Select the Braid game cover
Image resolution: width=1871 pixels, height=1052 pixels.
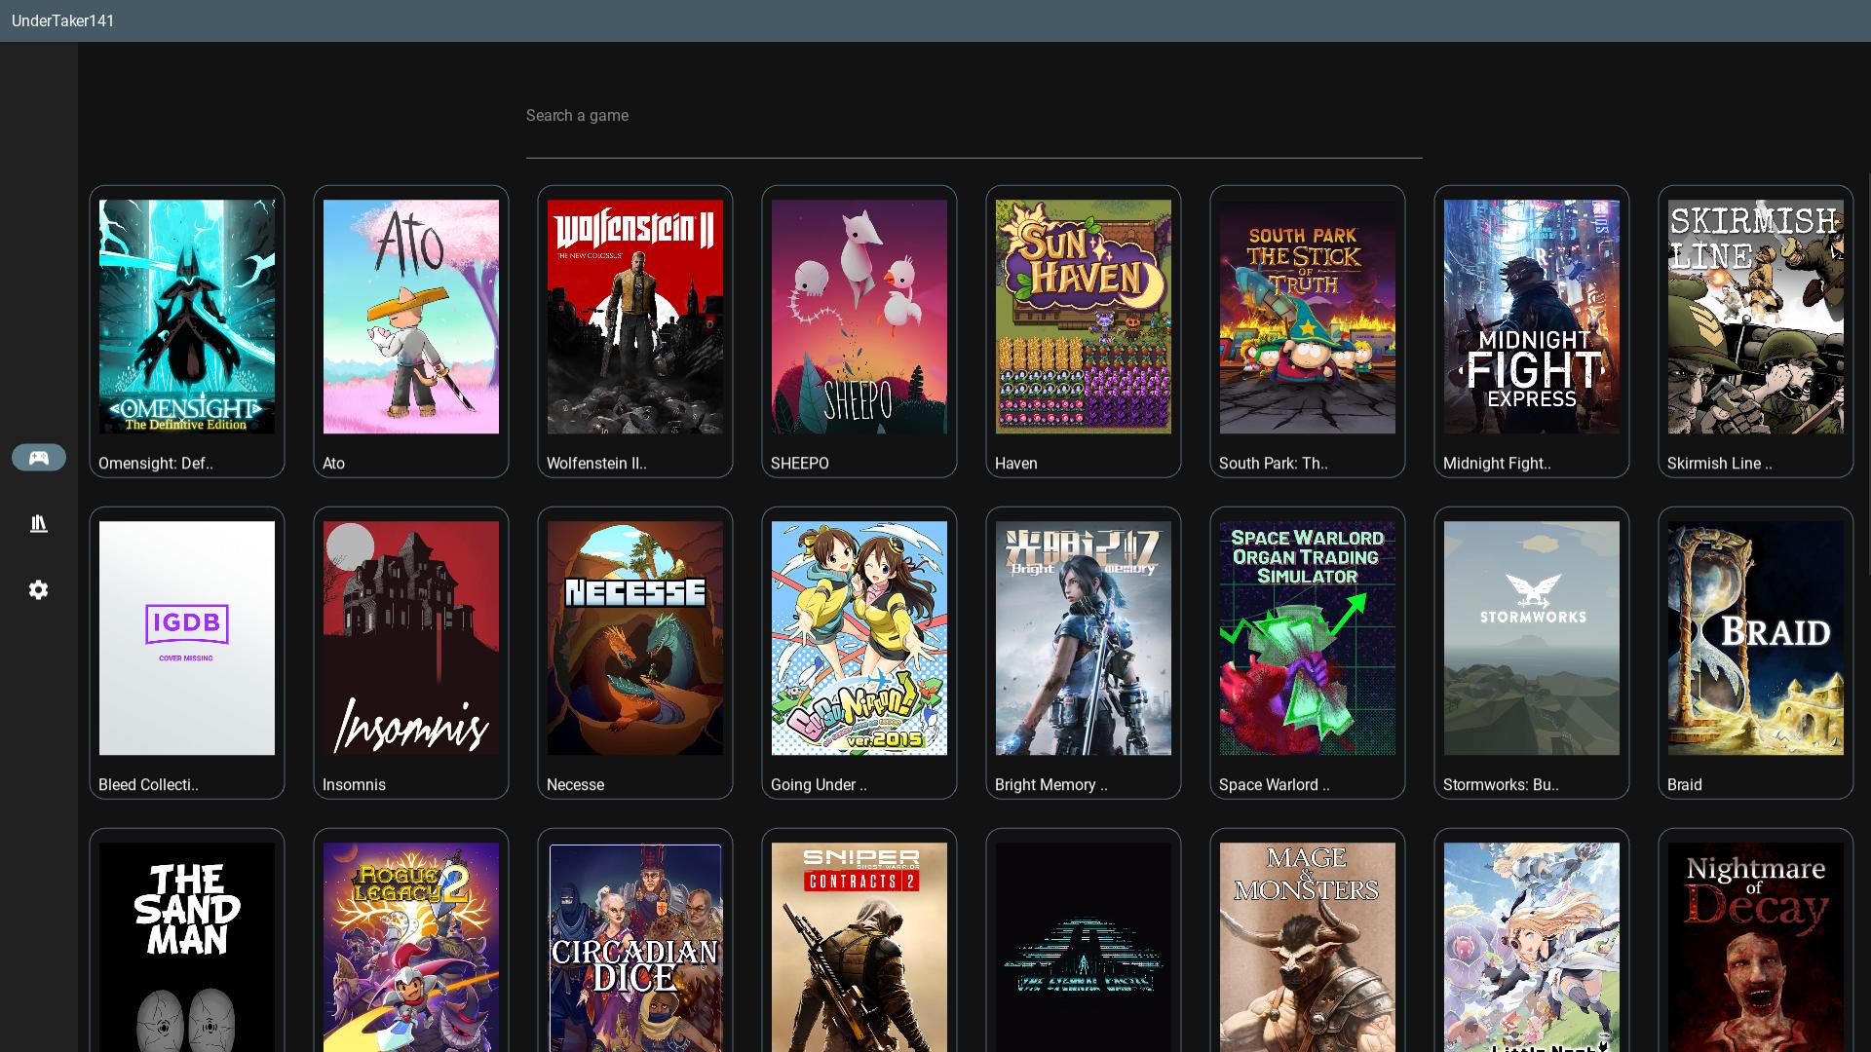point(1756,638)
